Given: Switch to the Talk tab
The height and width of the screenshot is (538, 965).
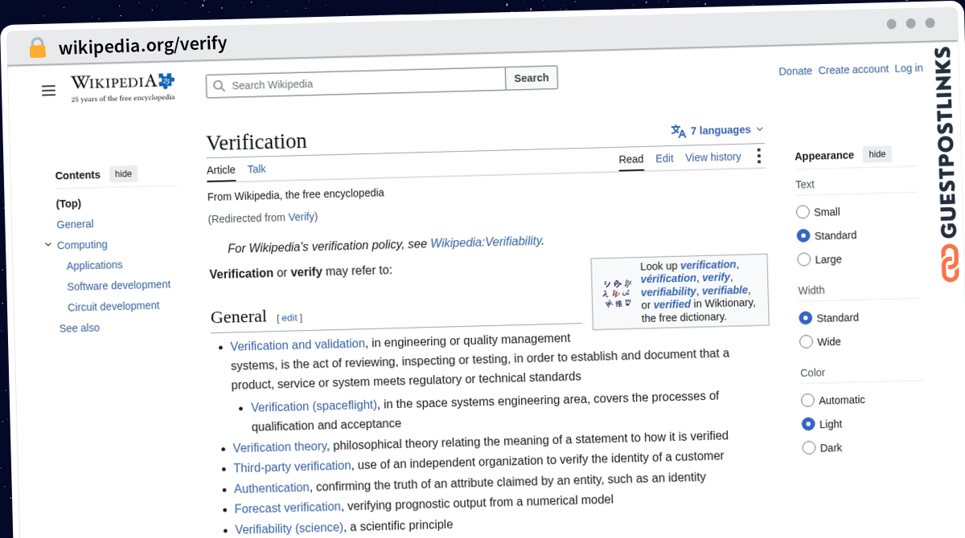Looking at the screenshot, I should point(257,169).
